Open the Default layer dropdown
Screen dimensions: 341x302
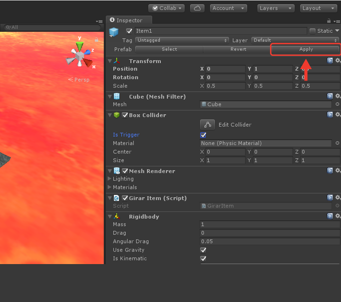[295, 40]
